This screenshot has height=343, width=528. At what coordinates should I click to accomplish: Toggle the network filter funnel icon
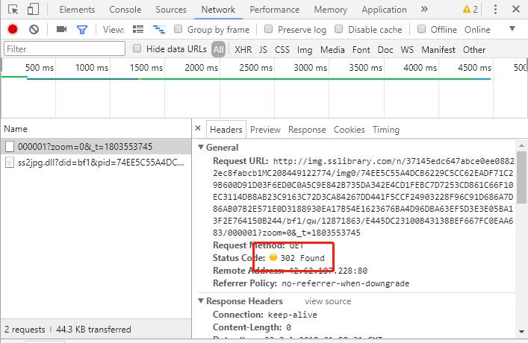pyautogui.click(x=82, y=29)
